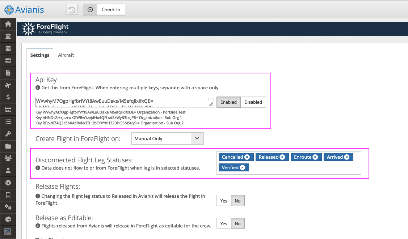Set Api Key to Enabled
408x239 pixels.
[x=228, y=102]
